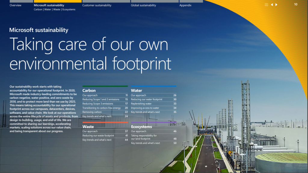Open Carbon 'Key trends and what's next' page 24
The height and width of the screenshot is (173, 308).
pos(105,116)
